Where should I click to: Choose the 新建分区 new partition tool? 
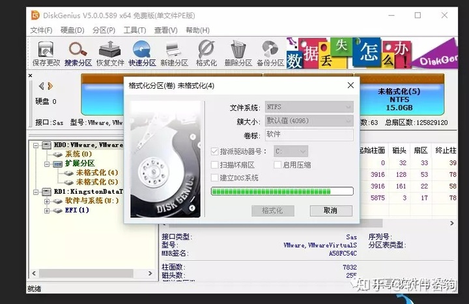click(x=174, y=53)
